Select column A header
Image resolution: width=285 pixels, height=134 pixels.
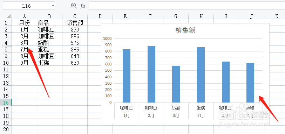(x=24, y=16)
